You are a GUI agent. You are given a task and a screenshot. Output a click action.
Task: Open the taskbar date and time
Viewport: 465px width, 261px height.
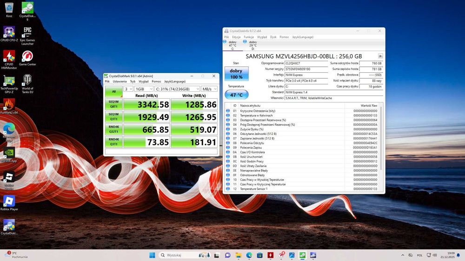coord(447,255)
